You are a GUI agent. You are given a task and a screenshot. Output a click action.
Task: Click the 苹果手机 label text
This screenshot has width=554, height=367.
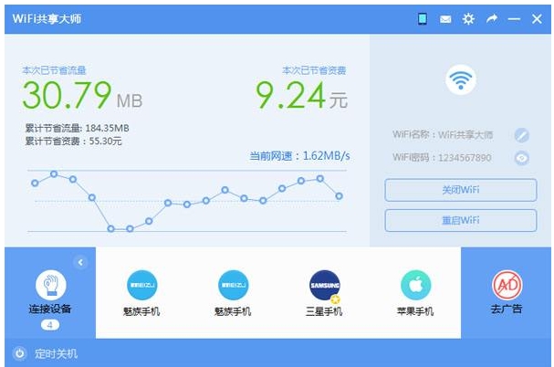(415, 311)
